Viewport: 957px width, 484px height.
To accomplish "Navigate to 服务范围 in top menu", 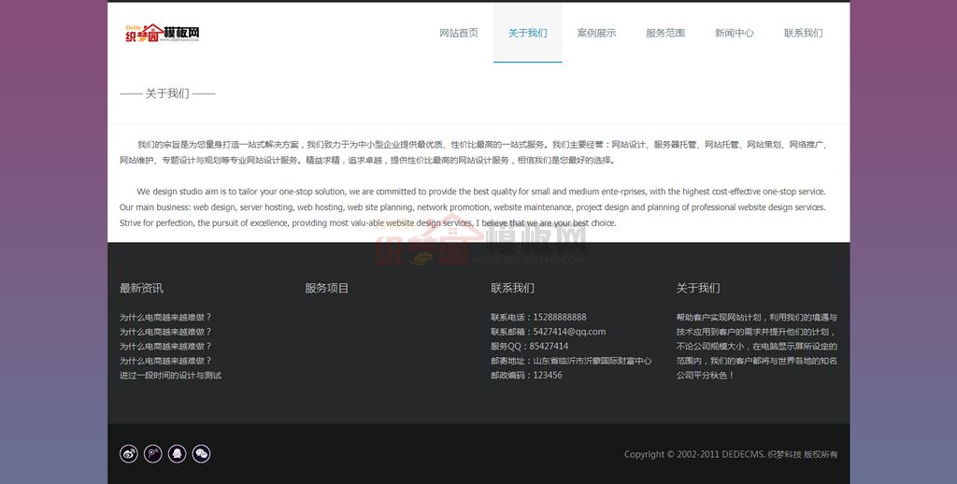I will click(665, 33).
